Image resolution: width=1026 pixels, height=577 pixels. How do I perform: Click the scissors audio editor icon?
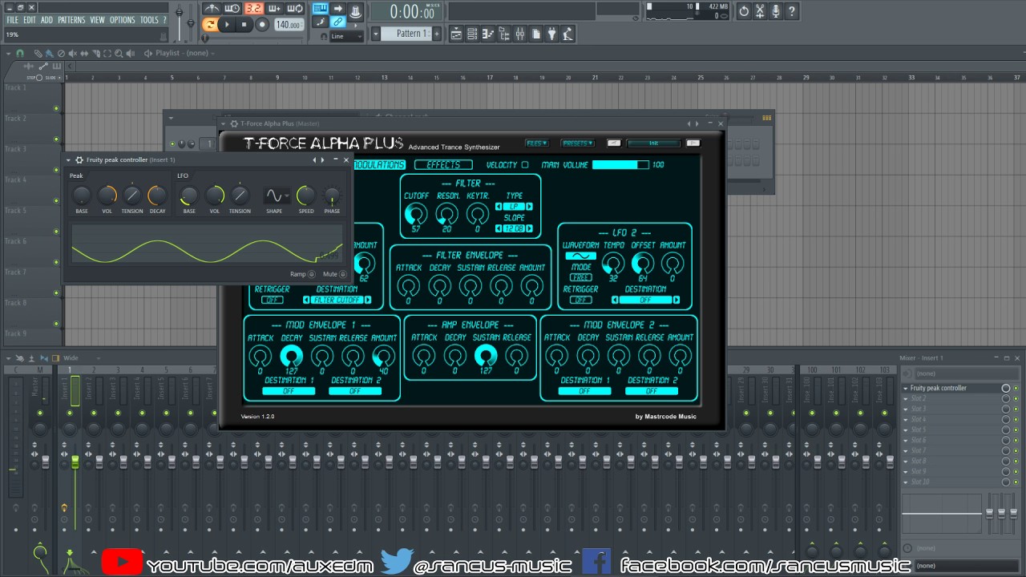tap(759, 11)
